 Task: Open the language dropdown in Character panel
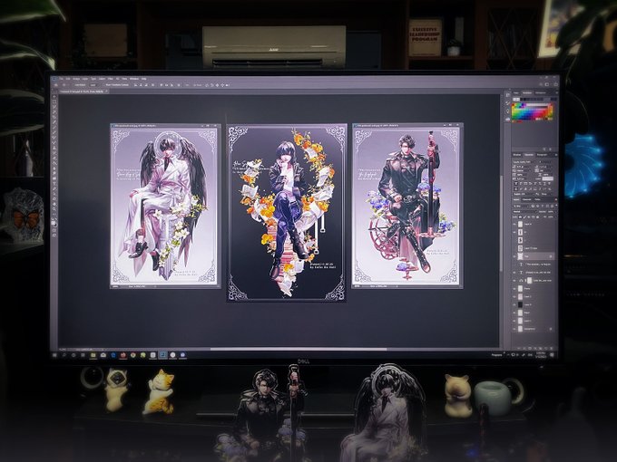tap(523, 194)
